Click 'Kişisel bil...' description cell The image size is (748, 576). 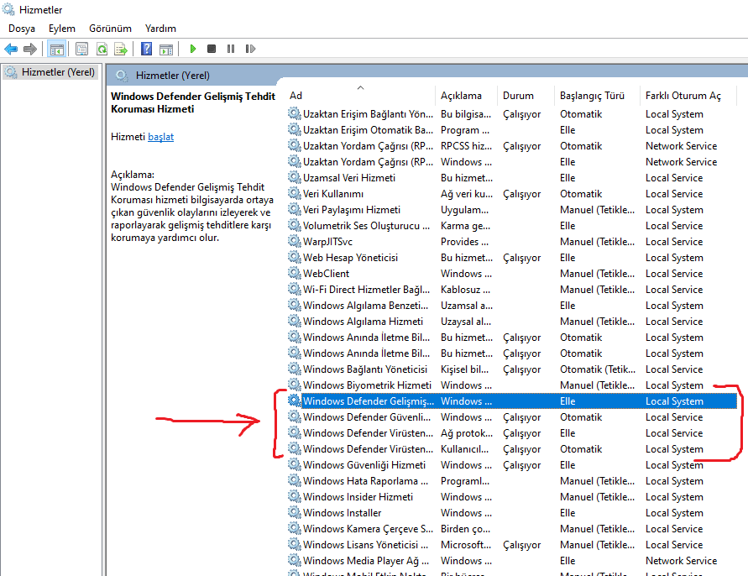(464, 369)
